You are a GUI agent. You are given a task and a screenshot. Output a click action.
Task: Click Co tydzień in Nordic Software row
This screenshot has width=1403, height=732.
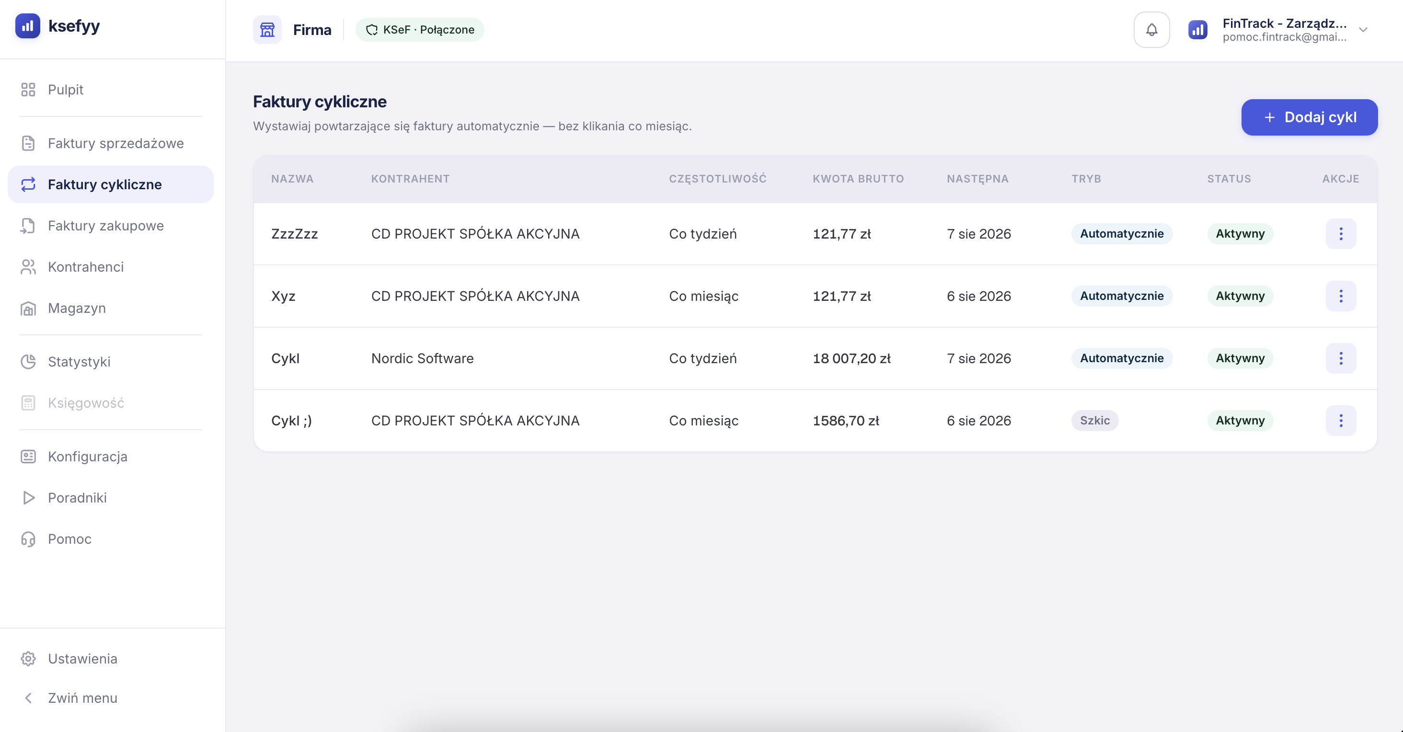(x=702, y=358)
